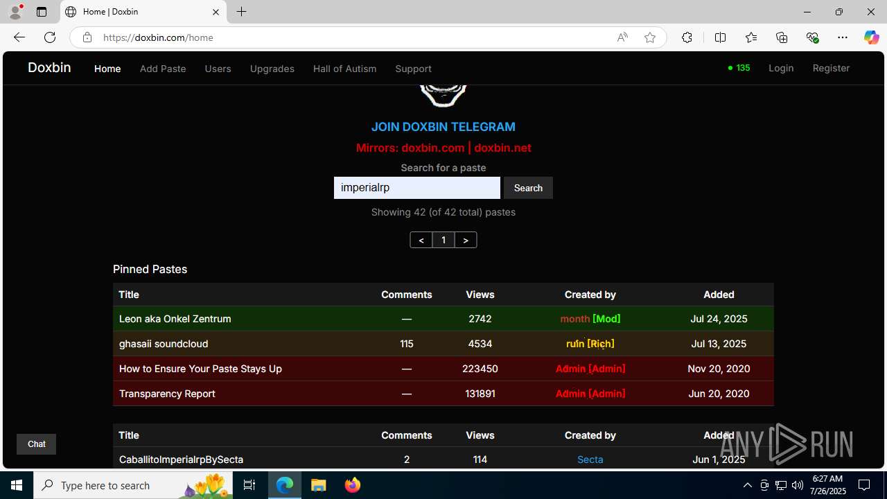The image size is (887, 499).
Task: Open the Windows Start menu
Action: 17,485
